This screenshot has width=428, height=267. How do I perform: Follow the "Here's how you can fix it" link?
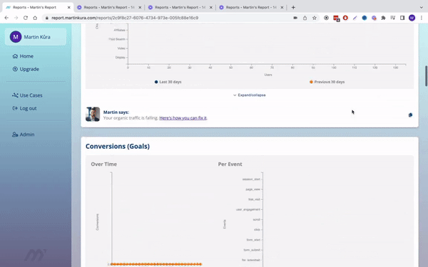(183, 118)
